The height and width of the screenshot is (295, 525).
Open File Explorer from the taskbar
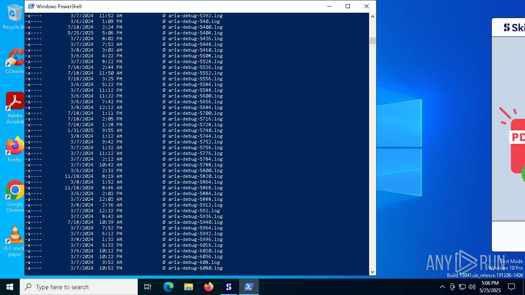[x=188, y=287]
